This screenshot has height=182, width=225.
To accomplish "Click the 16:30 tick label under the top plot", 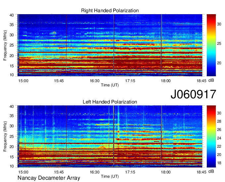I will (x=95, y=81).
